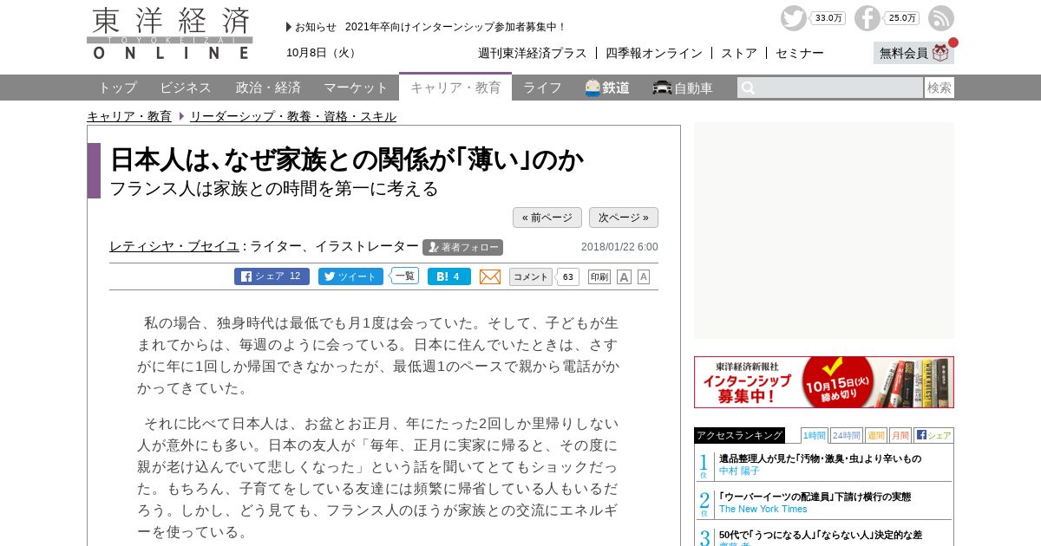Click the Facebook follower count 25.0万

(902, 18)
